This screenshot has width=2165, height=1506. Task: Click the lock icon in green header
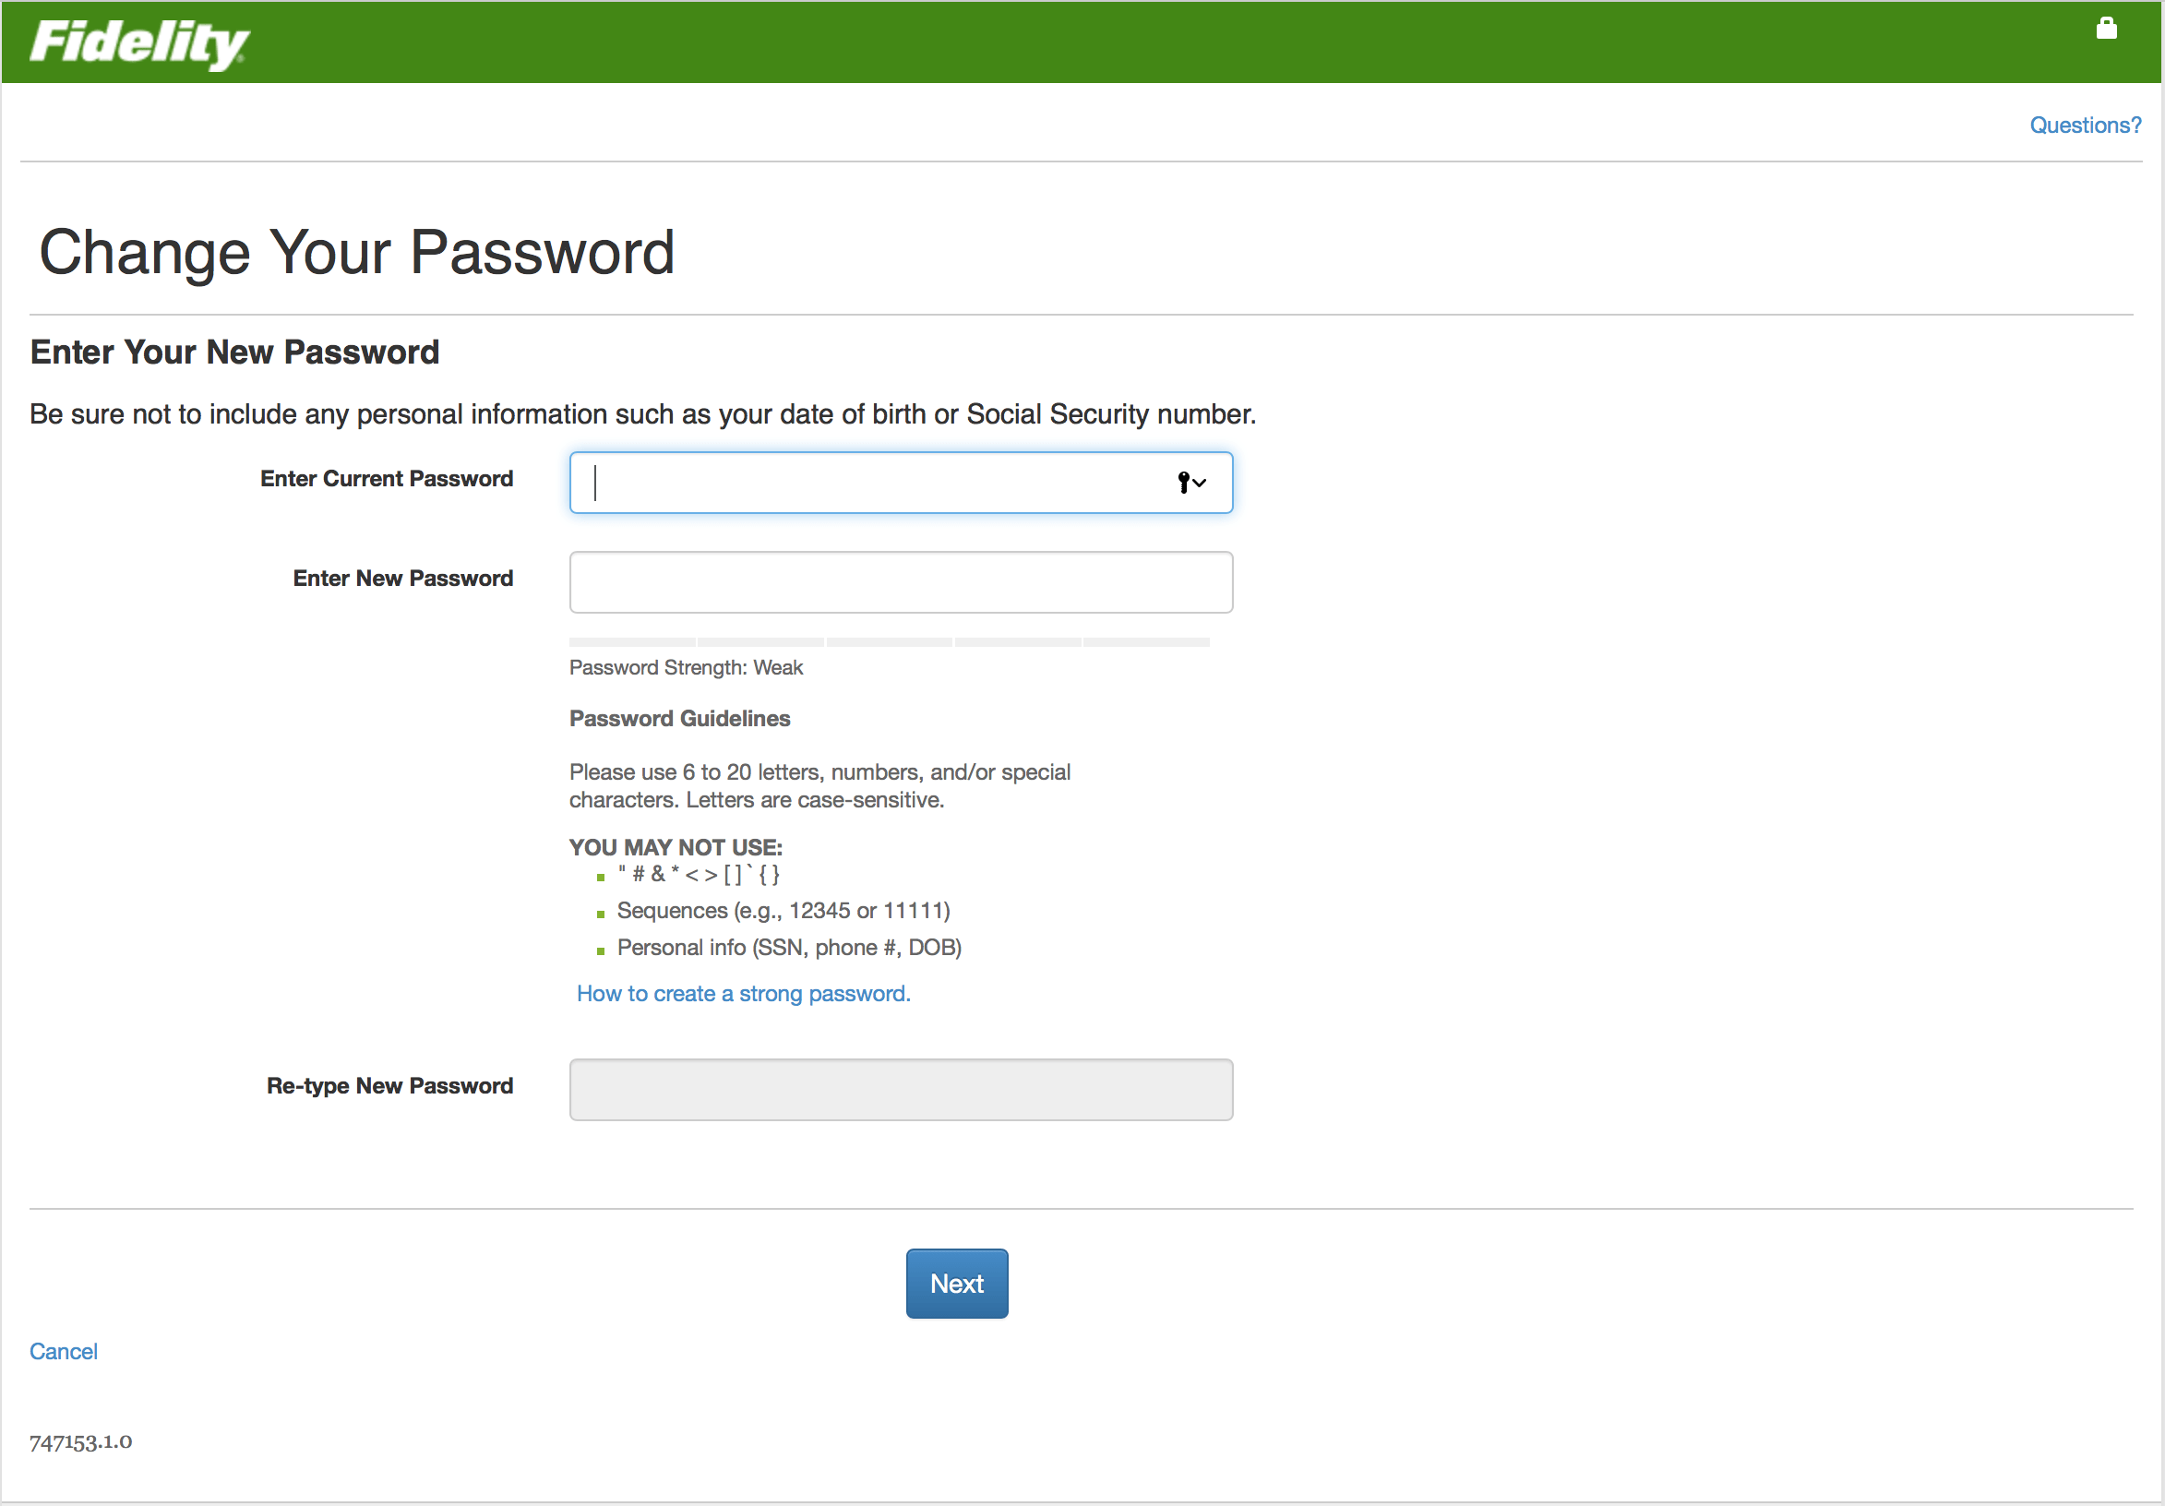coord(2106,29)
